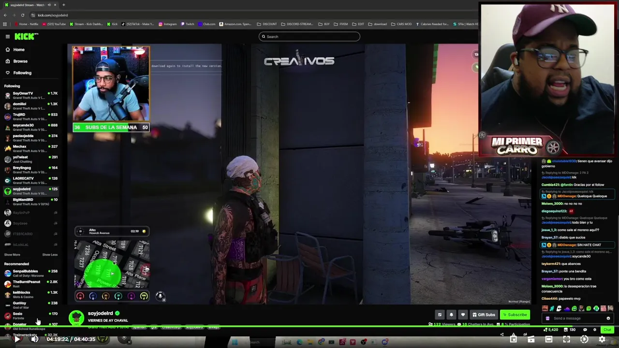619x348 pixels.
Task: Open chat settings gear icon
Action: [x=595, y=330]
